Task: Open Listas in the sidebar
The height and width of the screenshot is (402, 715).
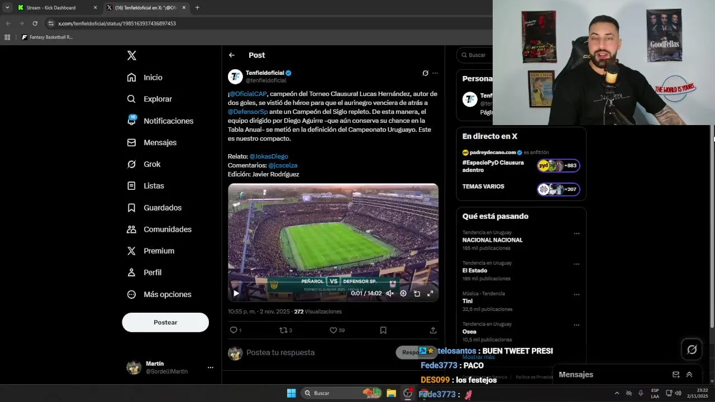Action: click(145, 186)
